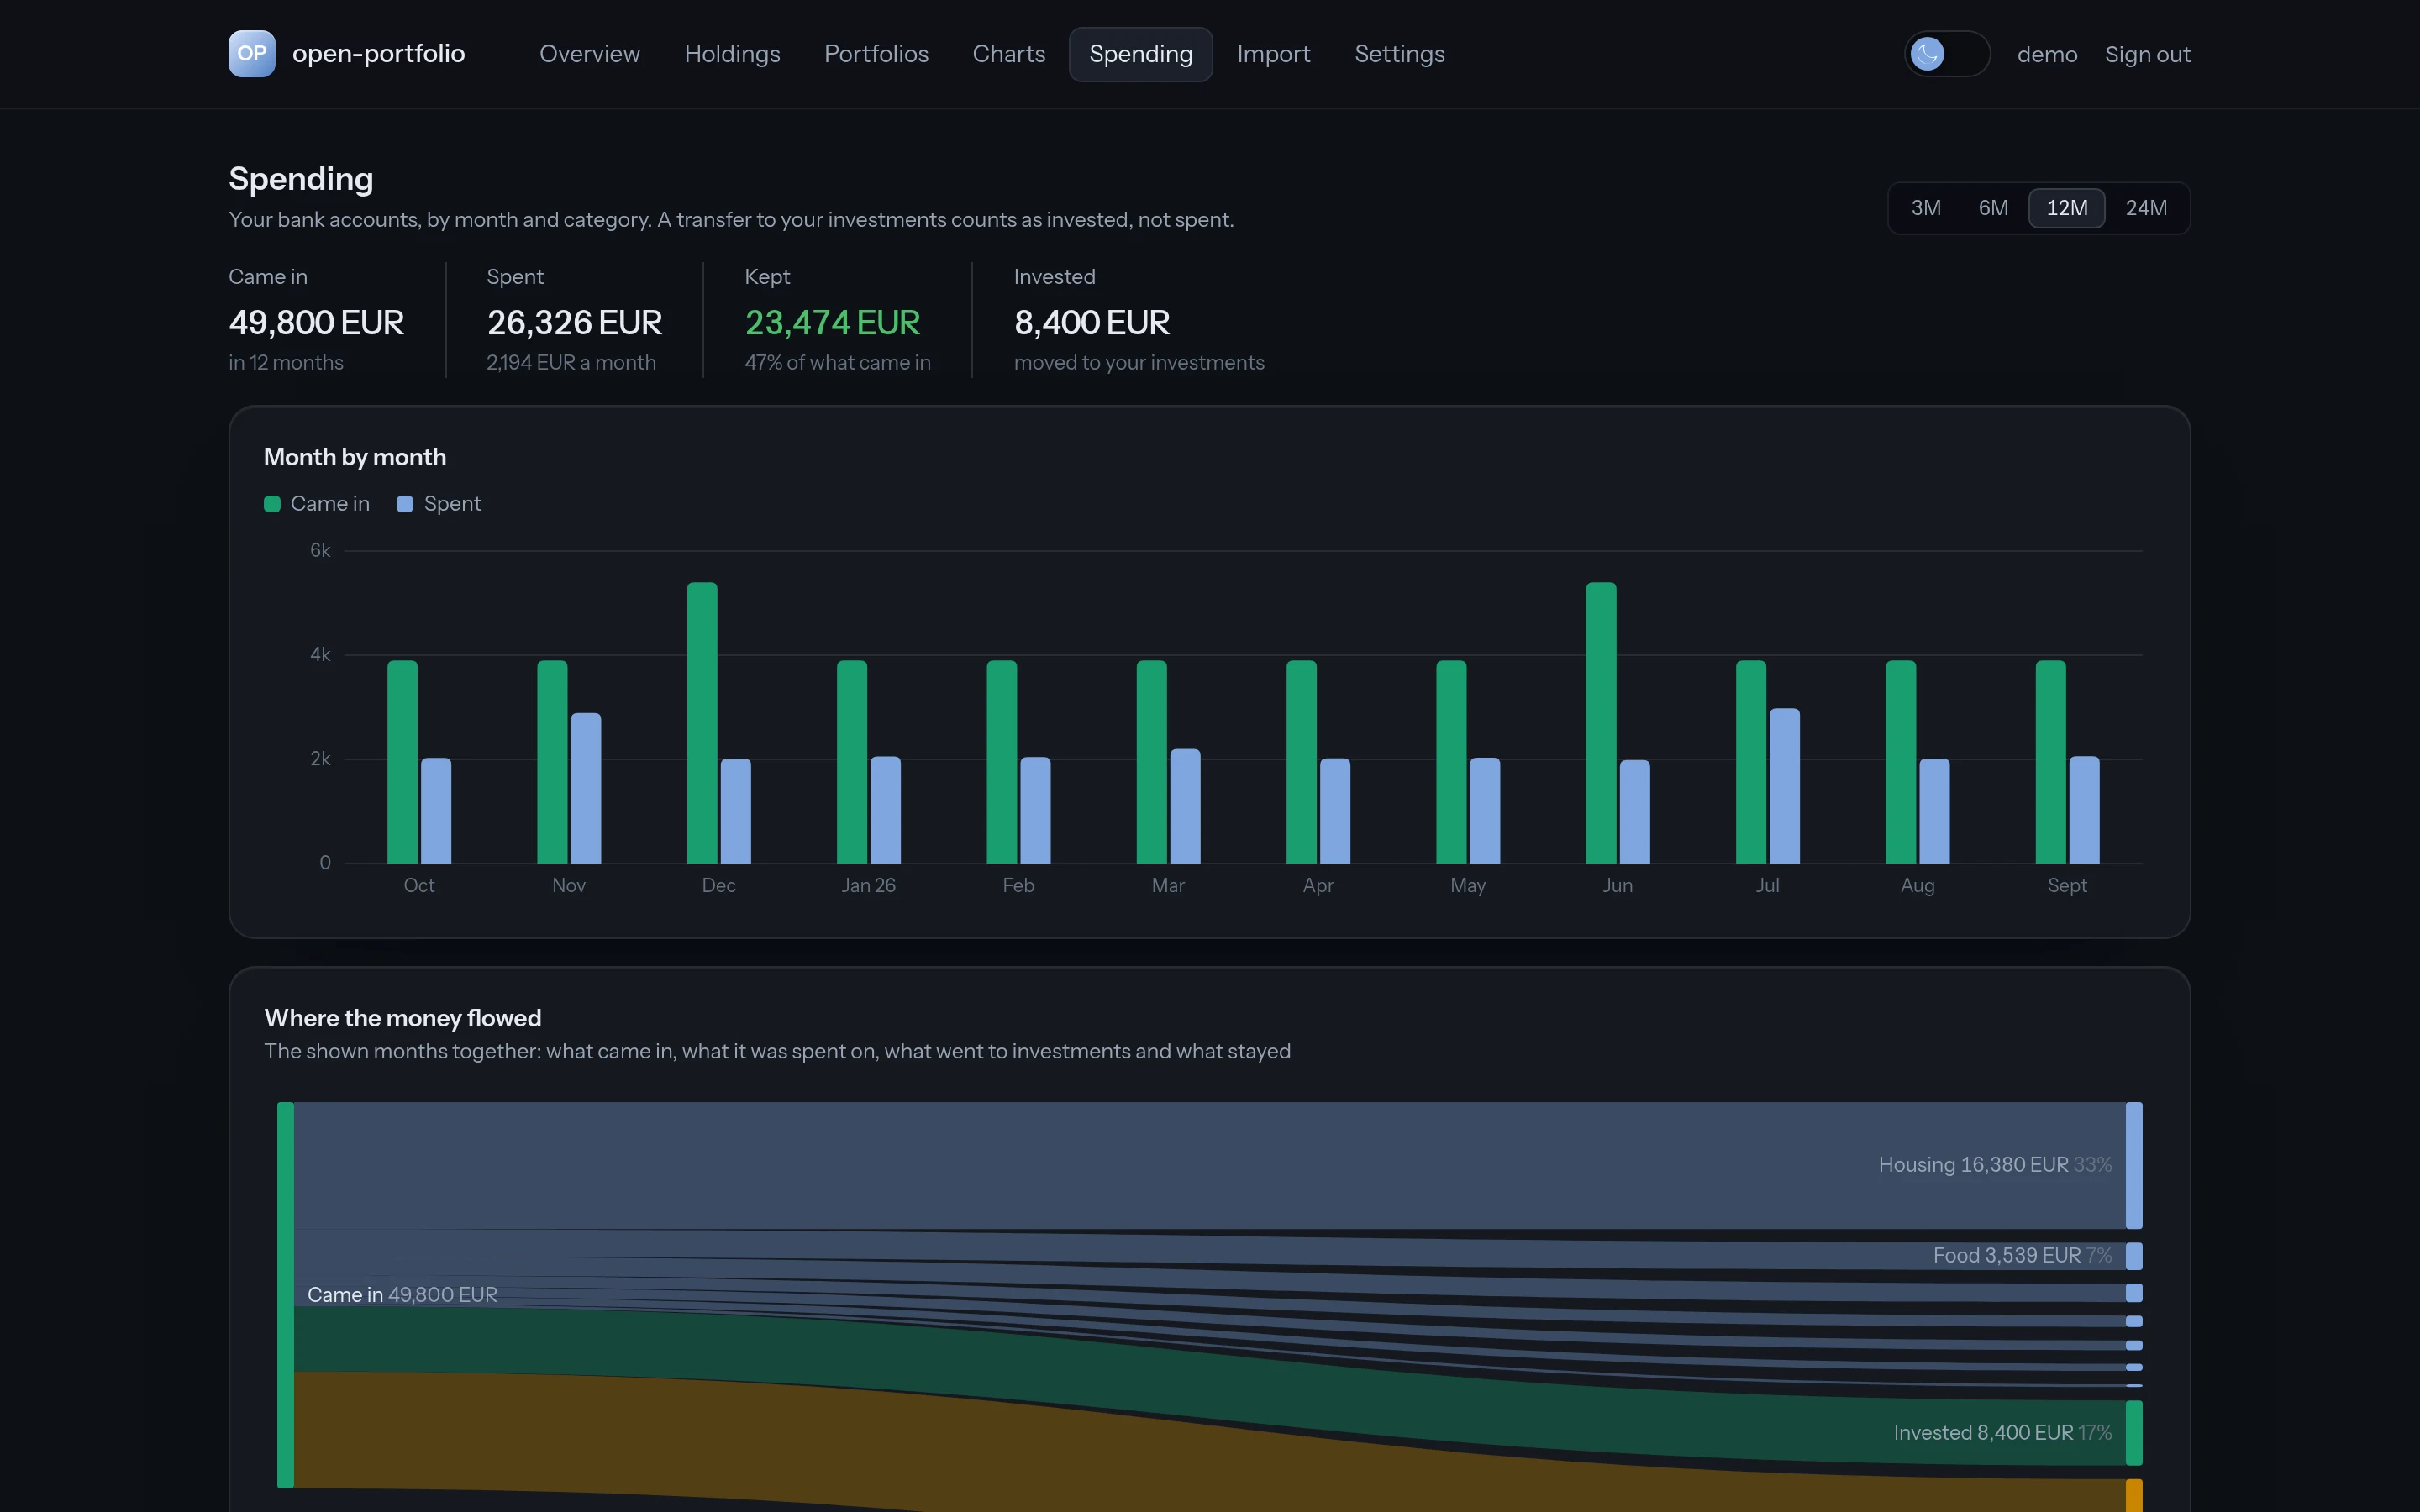Click the demo user link
Viewport: 2420px width, 1512px height.
[x=2046, y=55]
